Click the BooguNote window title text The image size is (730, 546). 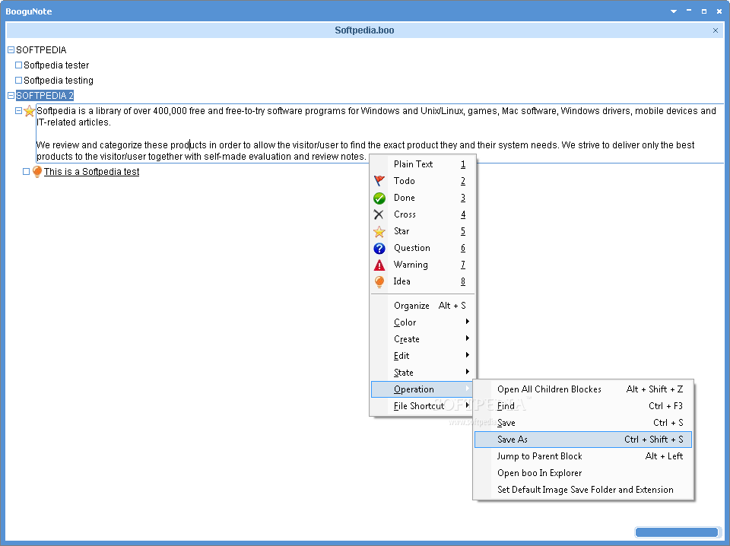[x=29, y=11]
